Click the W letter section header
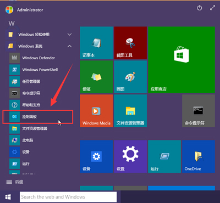The image size is (220, 203). pos(12,24)
